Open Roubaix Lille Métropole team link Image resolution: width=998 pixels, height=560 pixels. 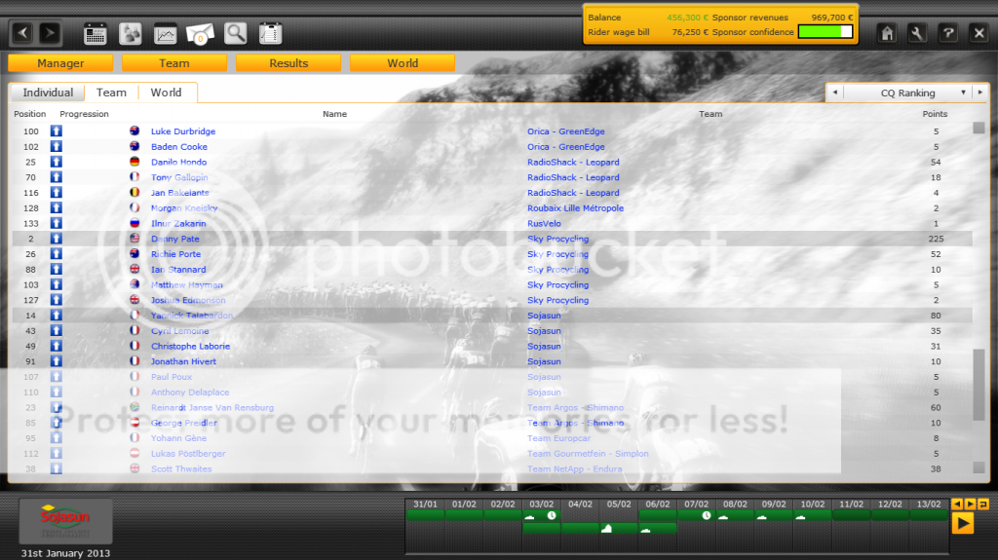click(575, 208)
